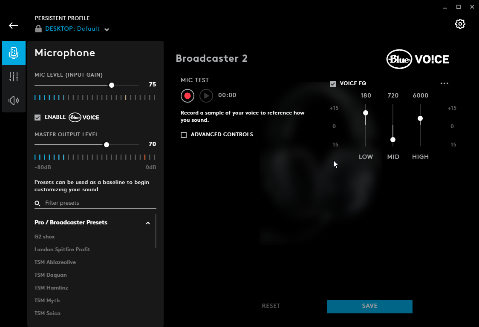Click the Pro / Broadcaster Presets heading

(71, 223)
